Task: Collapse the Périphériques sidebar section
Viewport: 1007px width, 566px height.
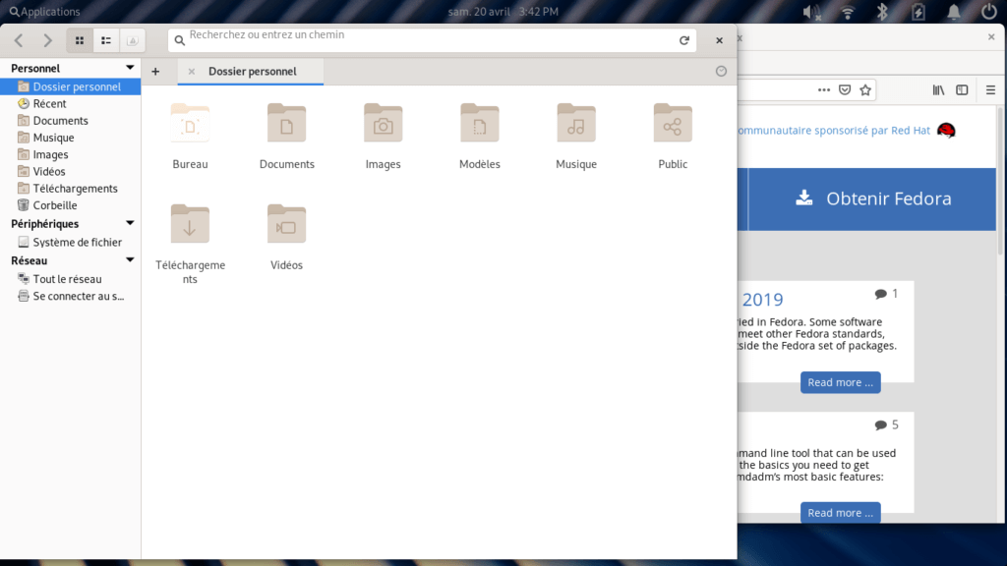Action: click(130, 223)
